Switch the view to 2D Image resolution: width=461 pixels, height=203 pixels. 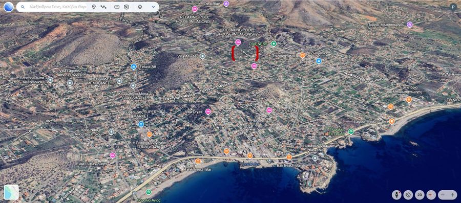(x=420, y=195)
